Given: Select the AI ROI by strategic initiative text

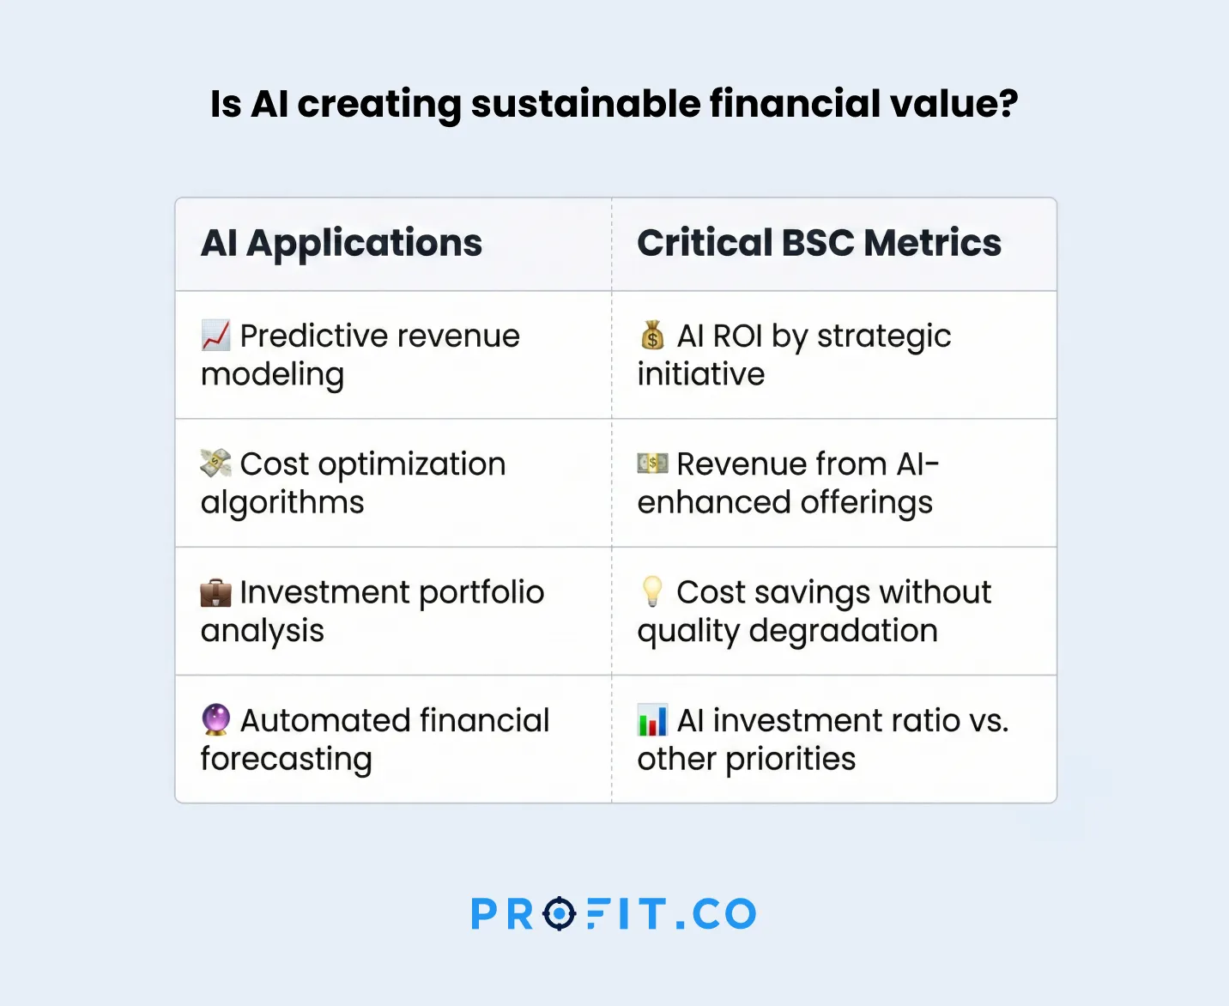Looking at the screenshot, I should (x=794, y=355).
